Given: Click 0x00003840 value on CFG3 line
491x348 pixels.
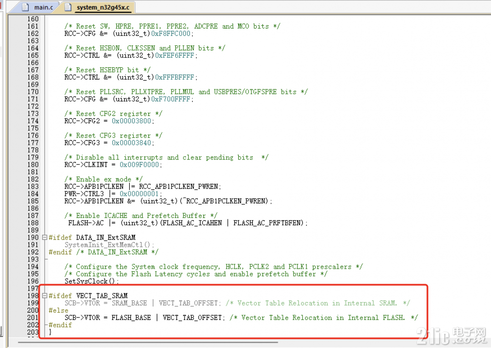Looking at the screenshot, I should 131,143.
